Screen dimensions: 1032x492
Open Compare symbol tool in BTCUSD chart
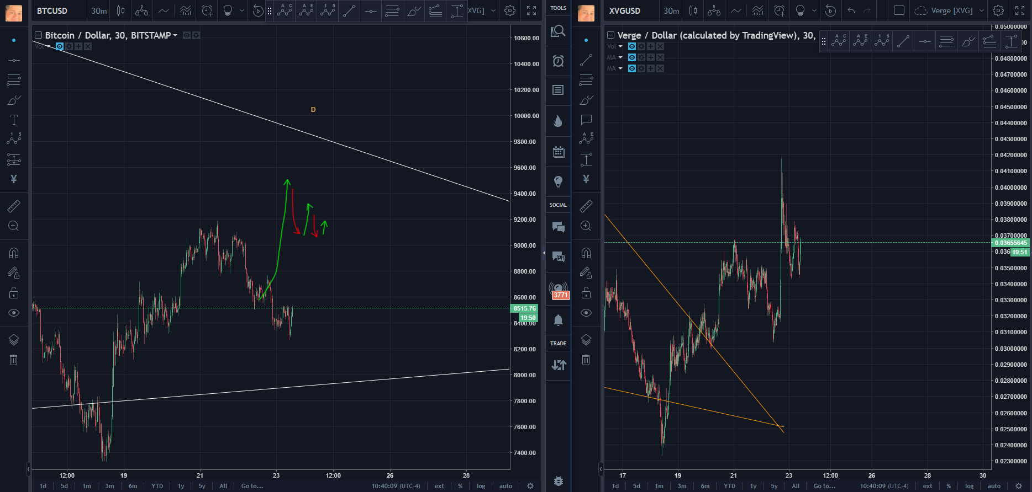141,10
